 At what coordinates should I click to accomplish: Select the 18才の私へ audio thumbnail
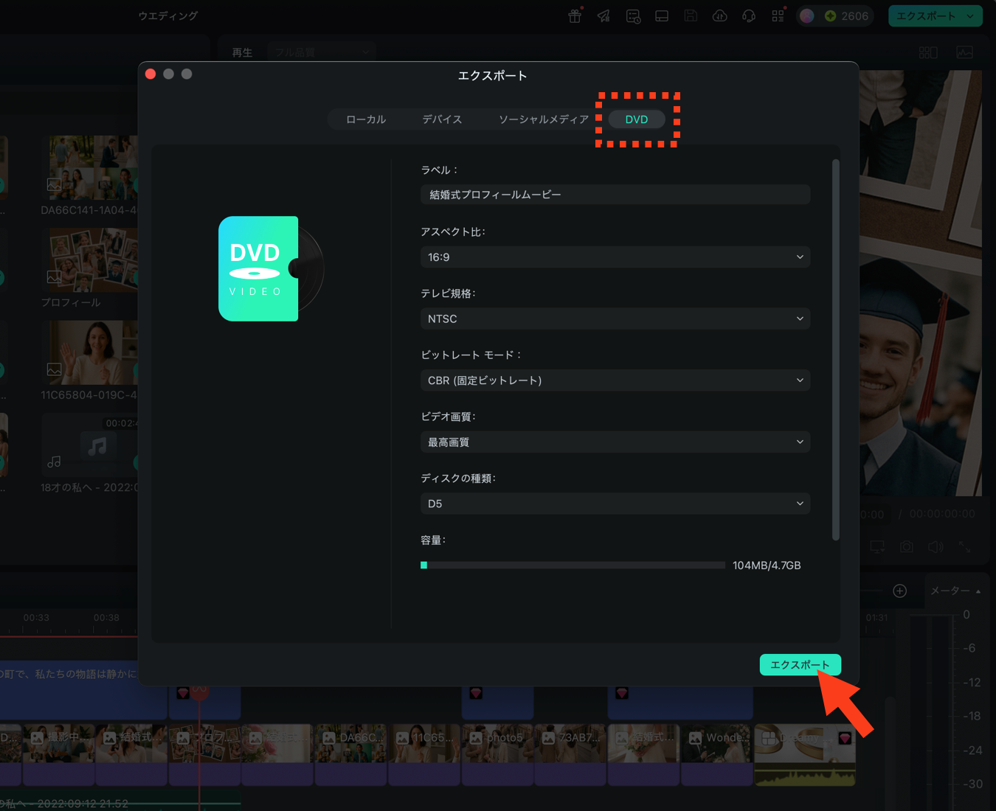(90, 445)
